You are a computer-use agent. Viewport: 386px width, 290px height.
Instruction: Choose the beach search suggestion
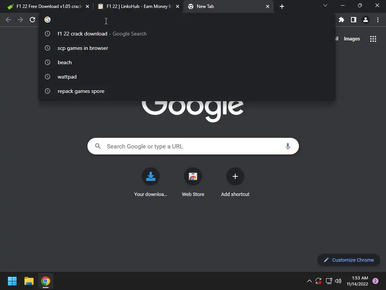pyautogui.click(x=187, y=62)
